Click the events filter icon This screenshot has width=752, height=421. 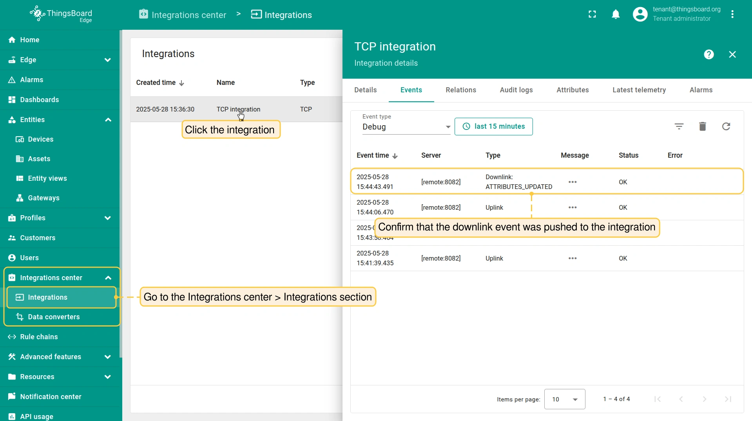pos(679,126)
